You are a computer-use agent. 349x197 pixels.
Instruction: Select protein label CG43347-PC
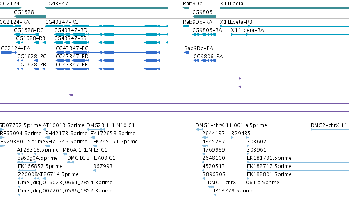coord(72,48)
